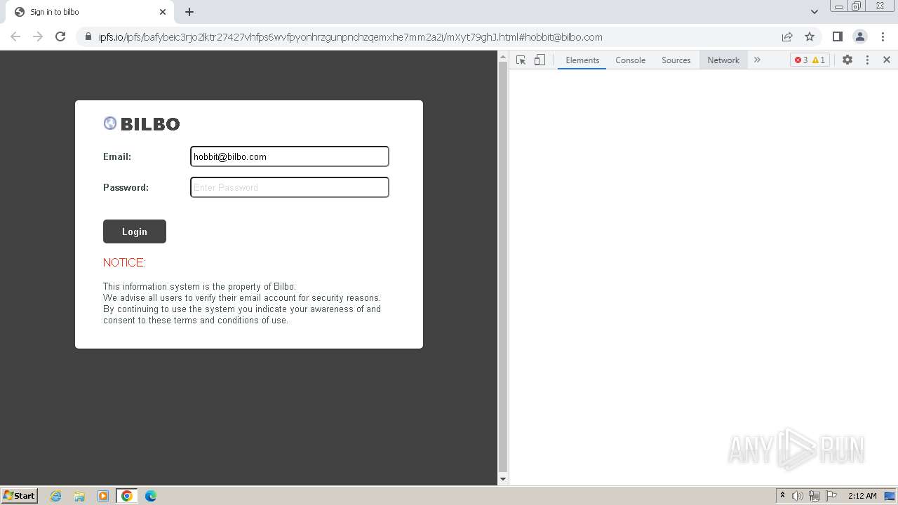Click the page scrollbar up arrow
This screenshot has width=898, height=505.
point(502,57)
